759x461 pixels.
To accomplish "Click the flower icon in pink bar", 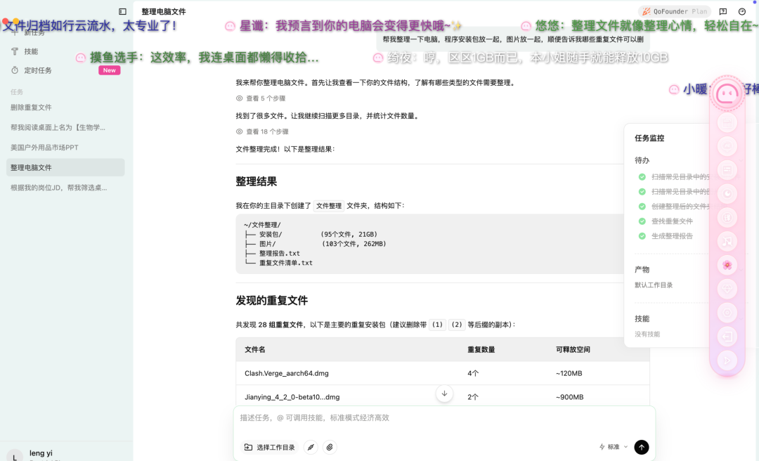I will [727, 265].
